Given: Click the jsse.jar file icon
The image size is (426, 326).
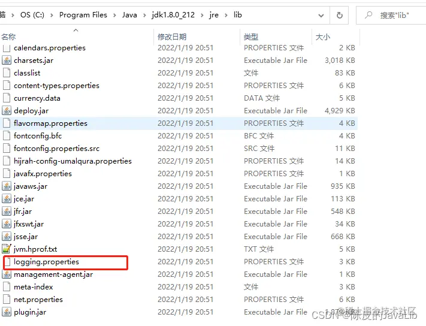Looking at the screenshot, I should click(x=7, y=236).
